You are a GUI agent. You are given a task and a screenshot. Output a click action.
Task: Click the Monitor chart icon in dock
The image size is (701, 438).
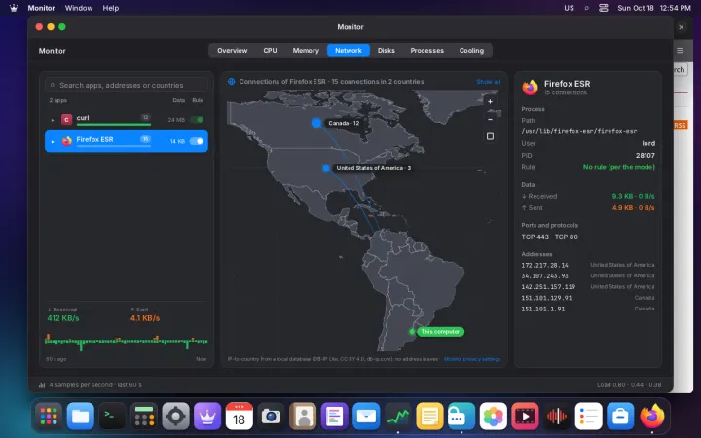click(398, 417)
